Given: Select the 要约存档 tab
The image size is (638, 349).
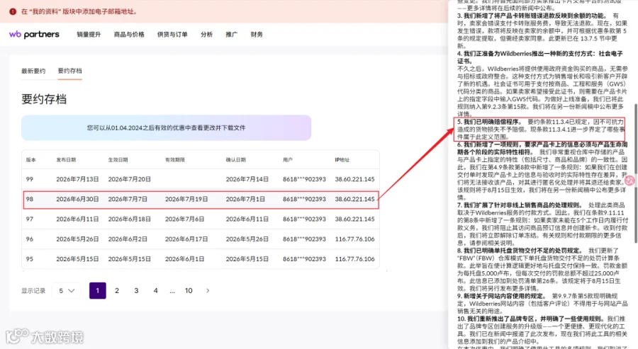Looking at the screenshot, I should [70, 71].
